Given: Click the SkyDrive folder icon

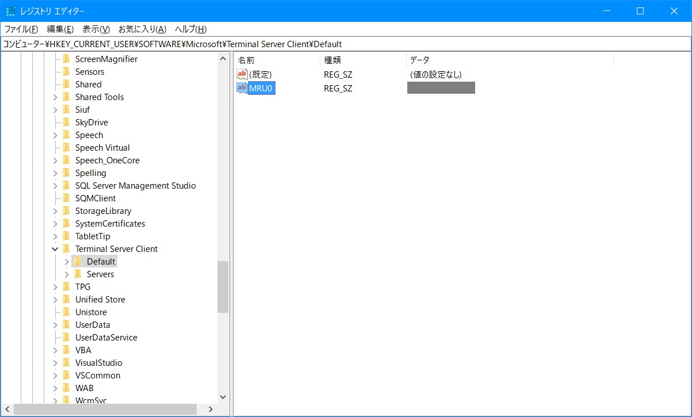Looking at the screenshot, I should (x=67, y=122).
